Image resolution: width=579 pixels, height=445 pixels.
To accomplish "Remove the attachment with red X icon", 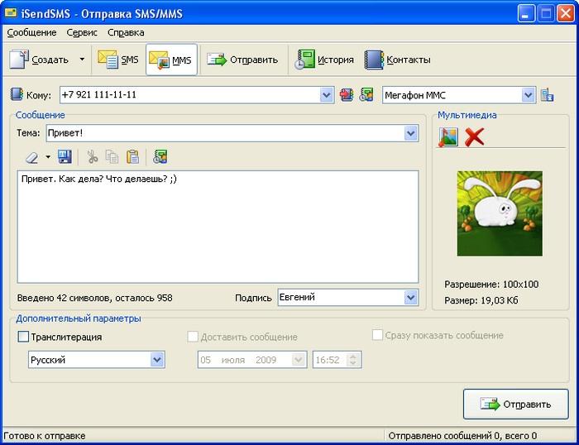I will point(474,136).
